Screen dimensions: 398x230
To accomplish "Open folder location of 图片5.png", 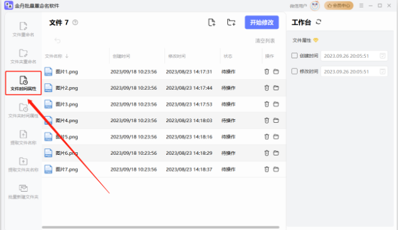I will coord(276,137).
